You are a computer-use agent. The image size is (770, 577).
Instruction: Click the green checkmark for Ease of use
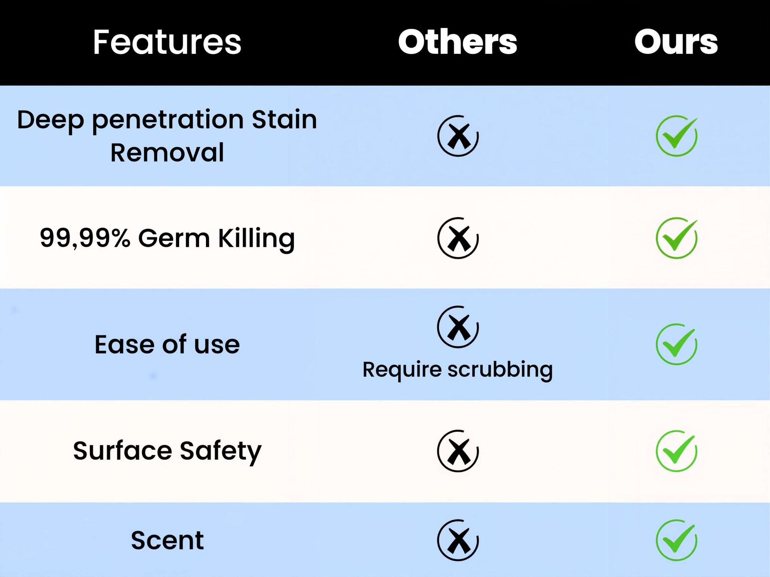point(676,344)
